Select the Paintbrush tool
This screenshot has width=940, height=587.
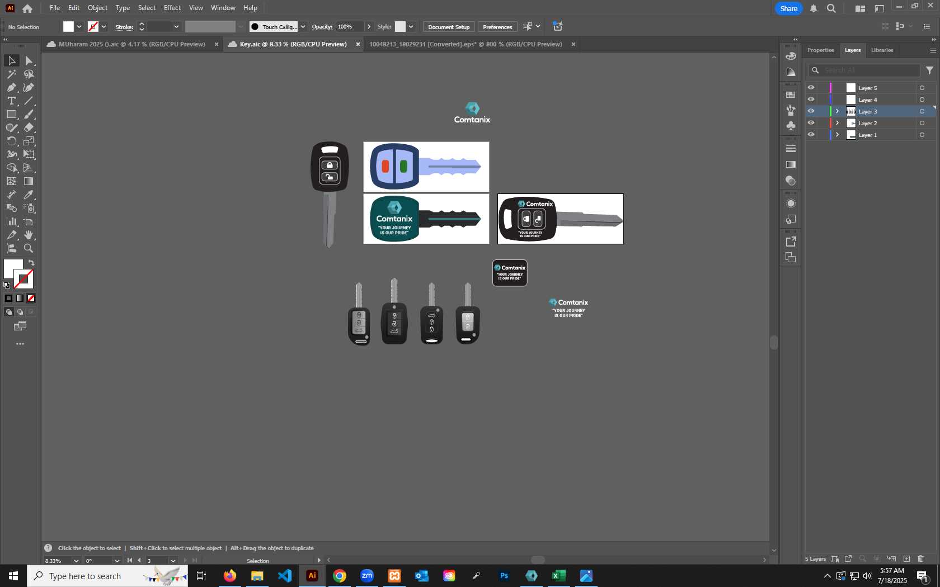(x=29, y=114)
